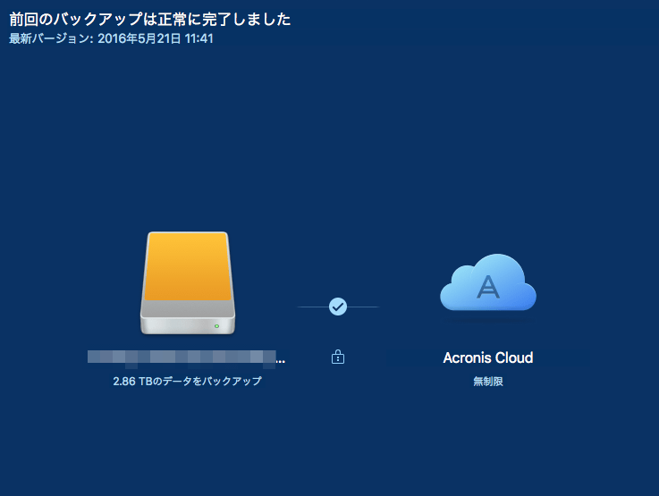659x496 pixels.
Task: Click the 前回のバックアップは正常に完了しました heading
Action: (149, 20)
